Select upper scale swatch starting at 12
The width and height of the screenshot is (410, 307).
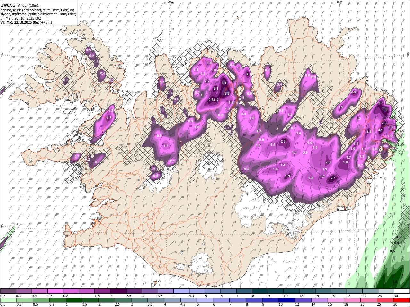pyautogui.click(x=307, y=291)
